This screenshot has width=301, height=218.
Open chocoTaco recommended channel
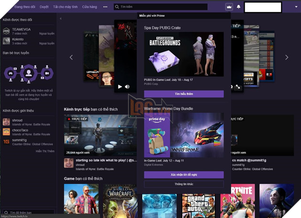[x=28, y=132]
